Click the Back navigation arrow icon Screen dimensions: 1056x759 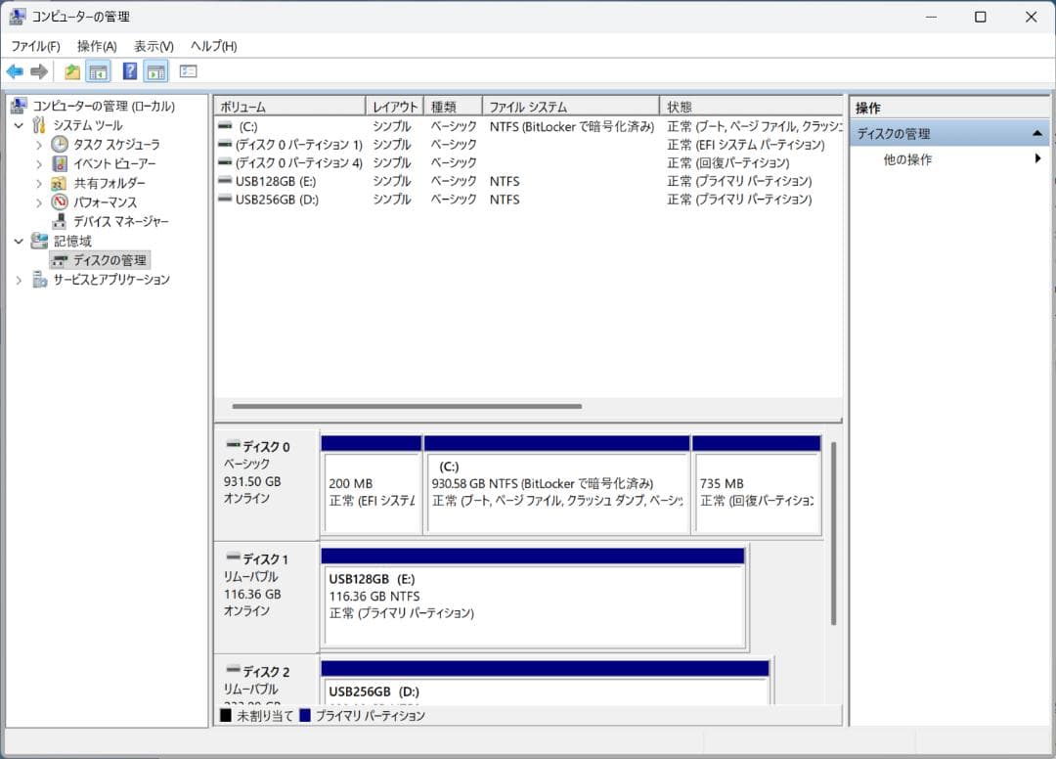point(15,70)
